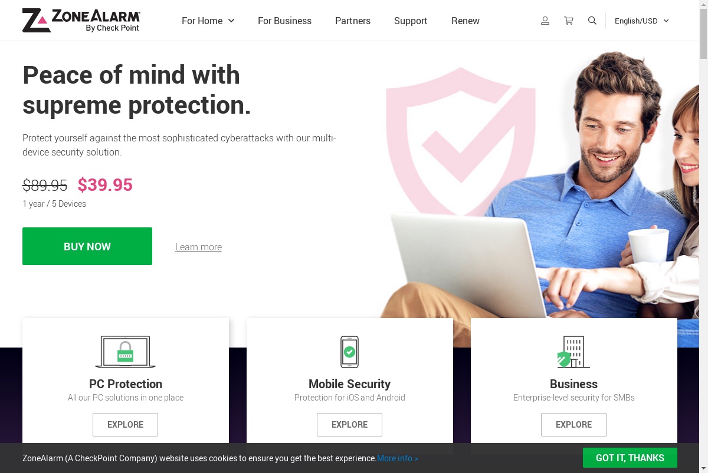Click the chevron beside English/USD
708x473 pixels.
(666, 21)
